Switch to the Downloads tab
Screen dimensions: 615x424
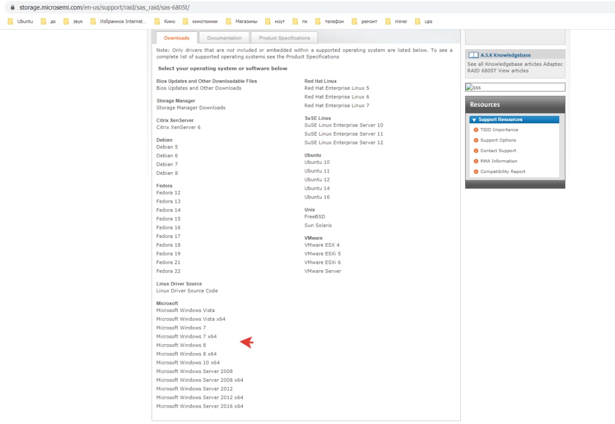click(x=176, y=38)
